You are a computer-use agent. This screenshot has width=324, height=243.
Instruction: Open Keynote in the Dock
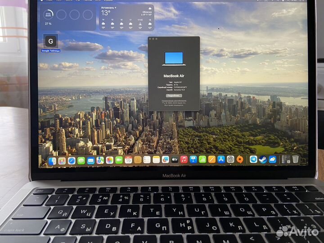(193, 159)
